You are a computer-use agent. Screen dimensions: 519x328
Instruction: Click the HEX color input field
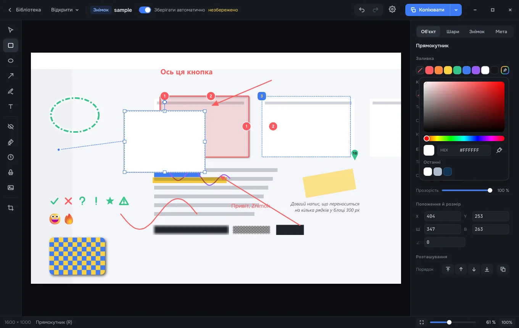pos(464,150)
